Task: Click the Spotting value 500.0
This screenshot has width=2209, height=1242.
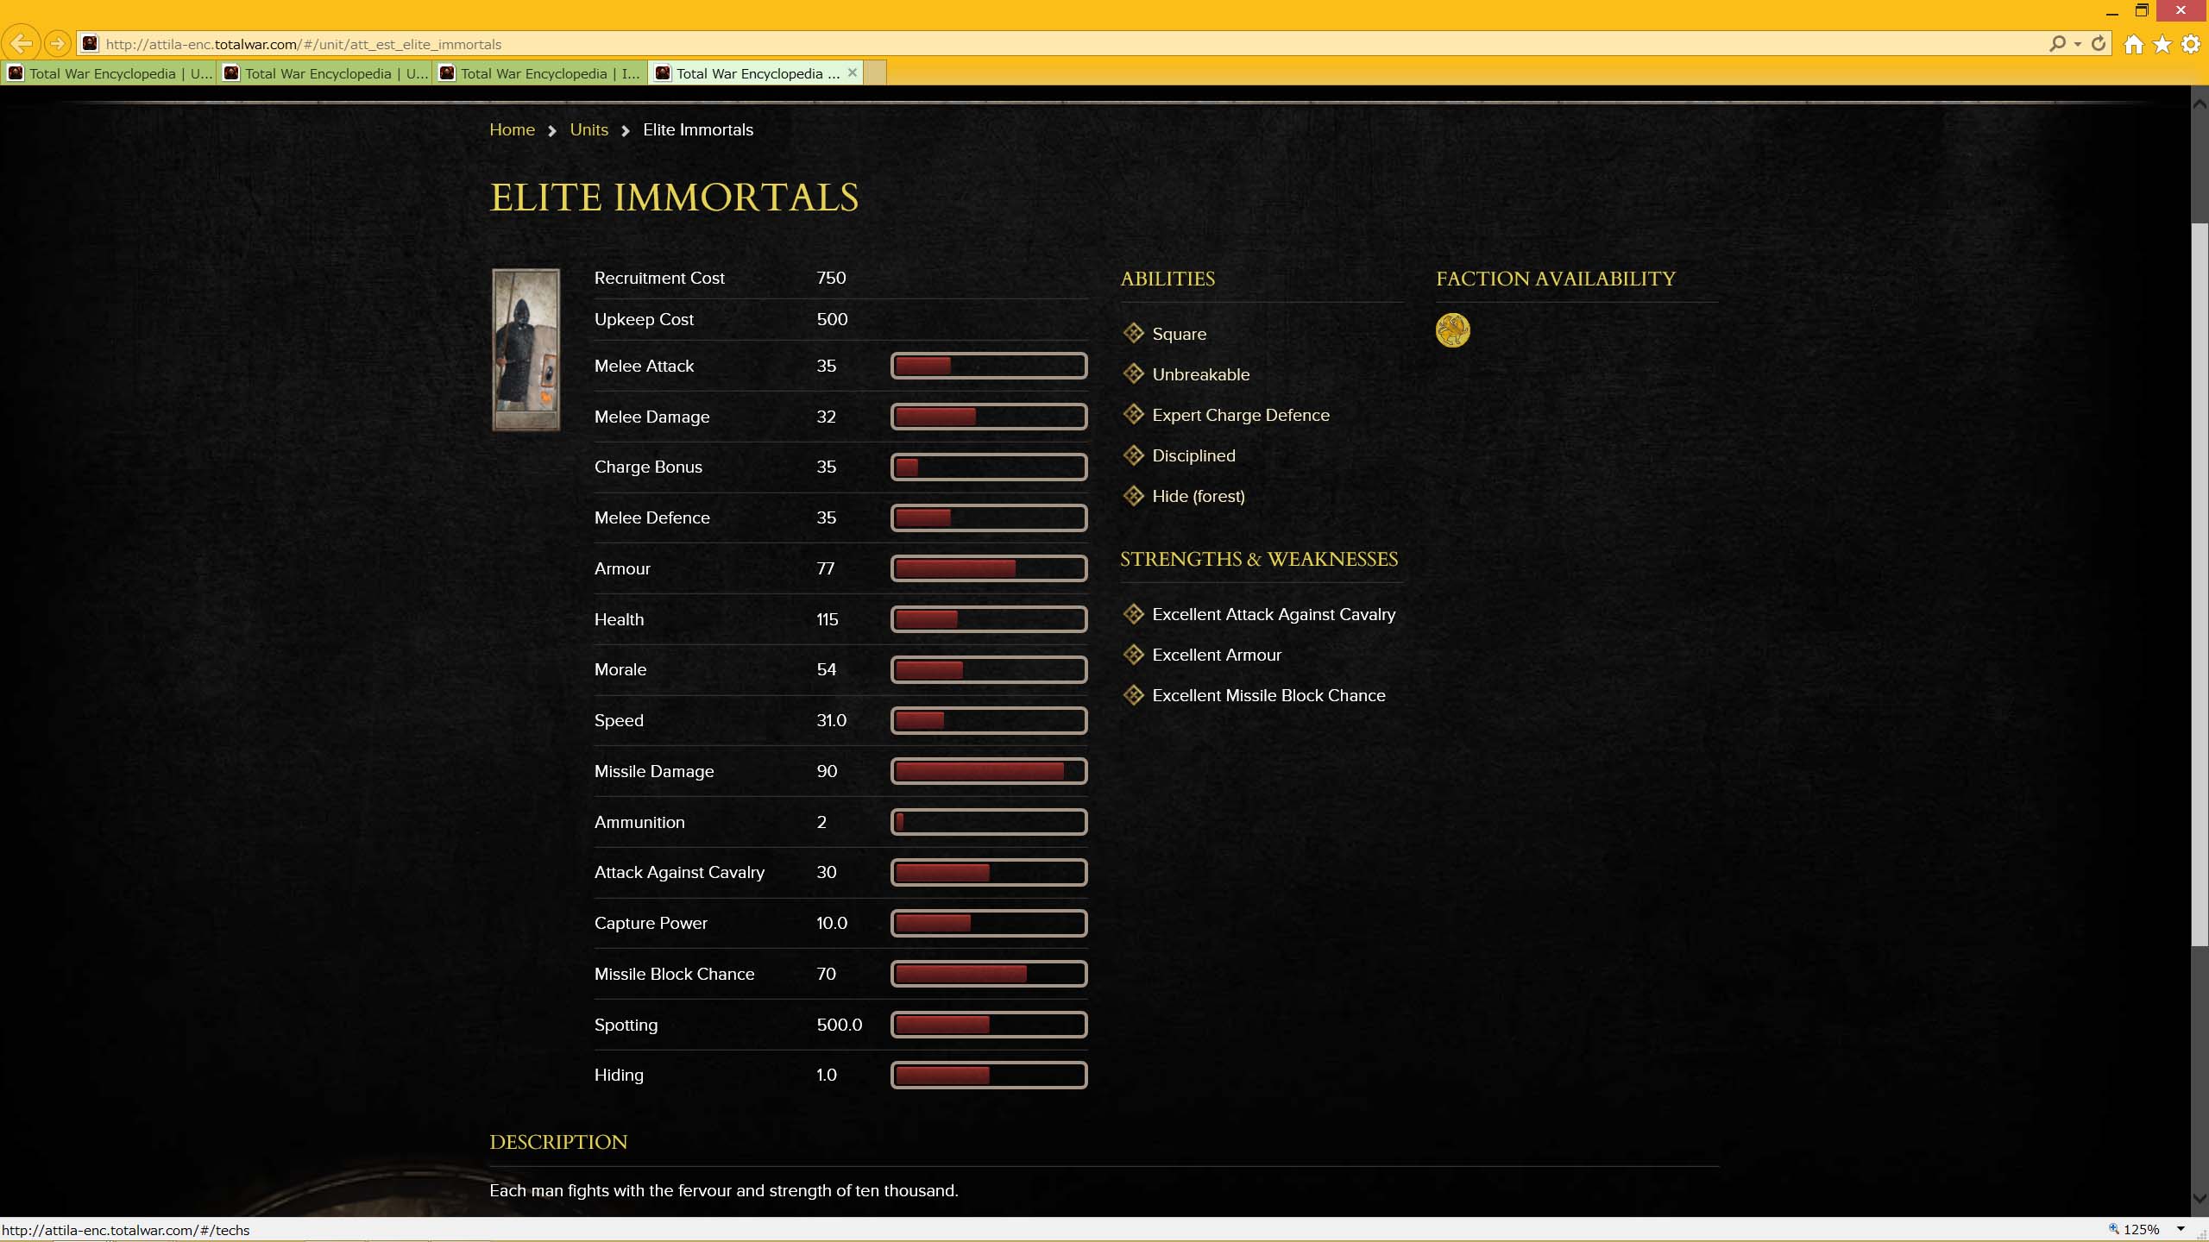Action: pyautogui.click(x=839, y=1025)
